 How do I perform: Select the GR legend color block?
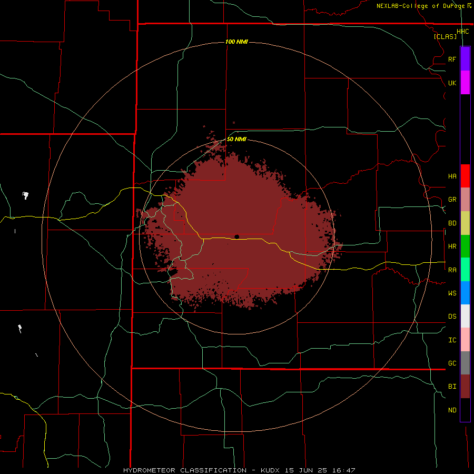click(x=465, y=199)
